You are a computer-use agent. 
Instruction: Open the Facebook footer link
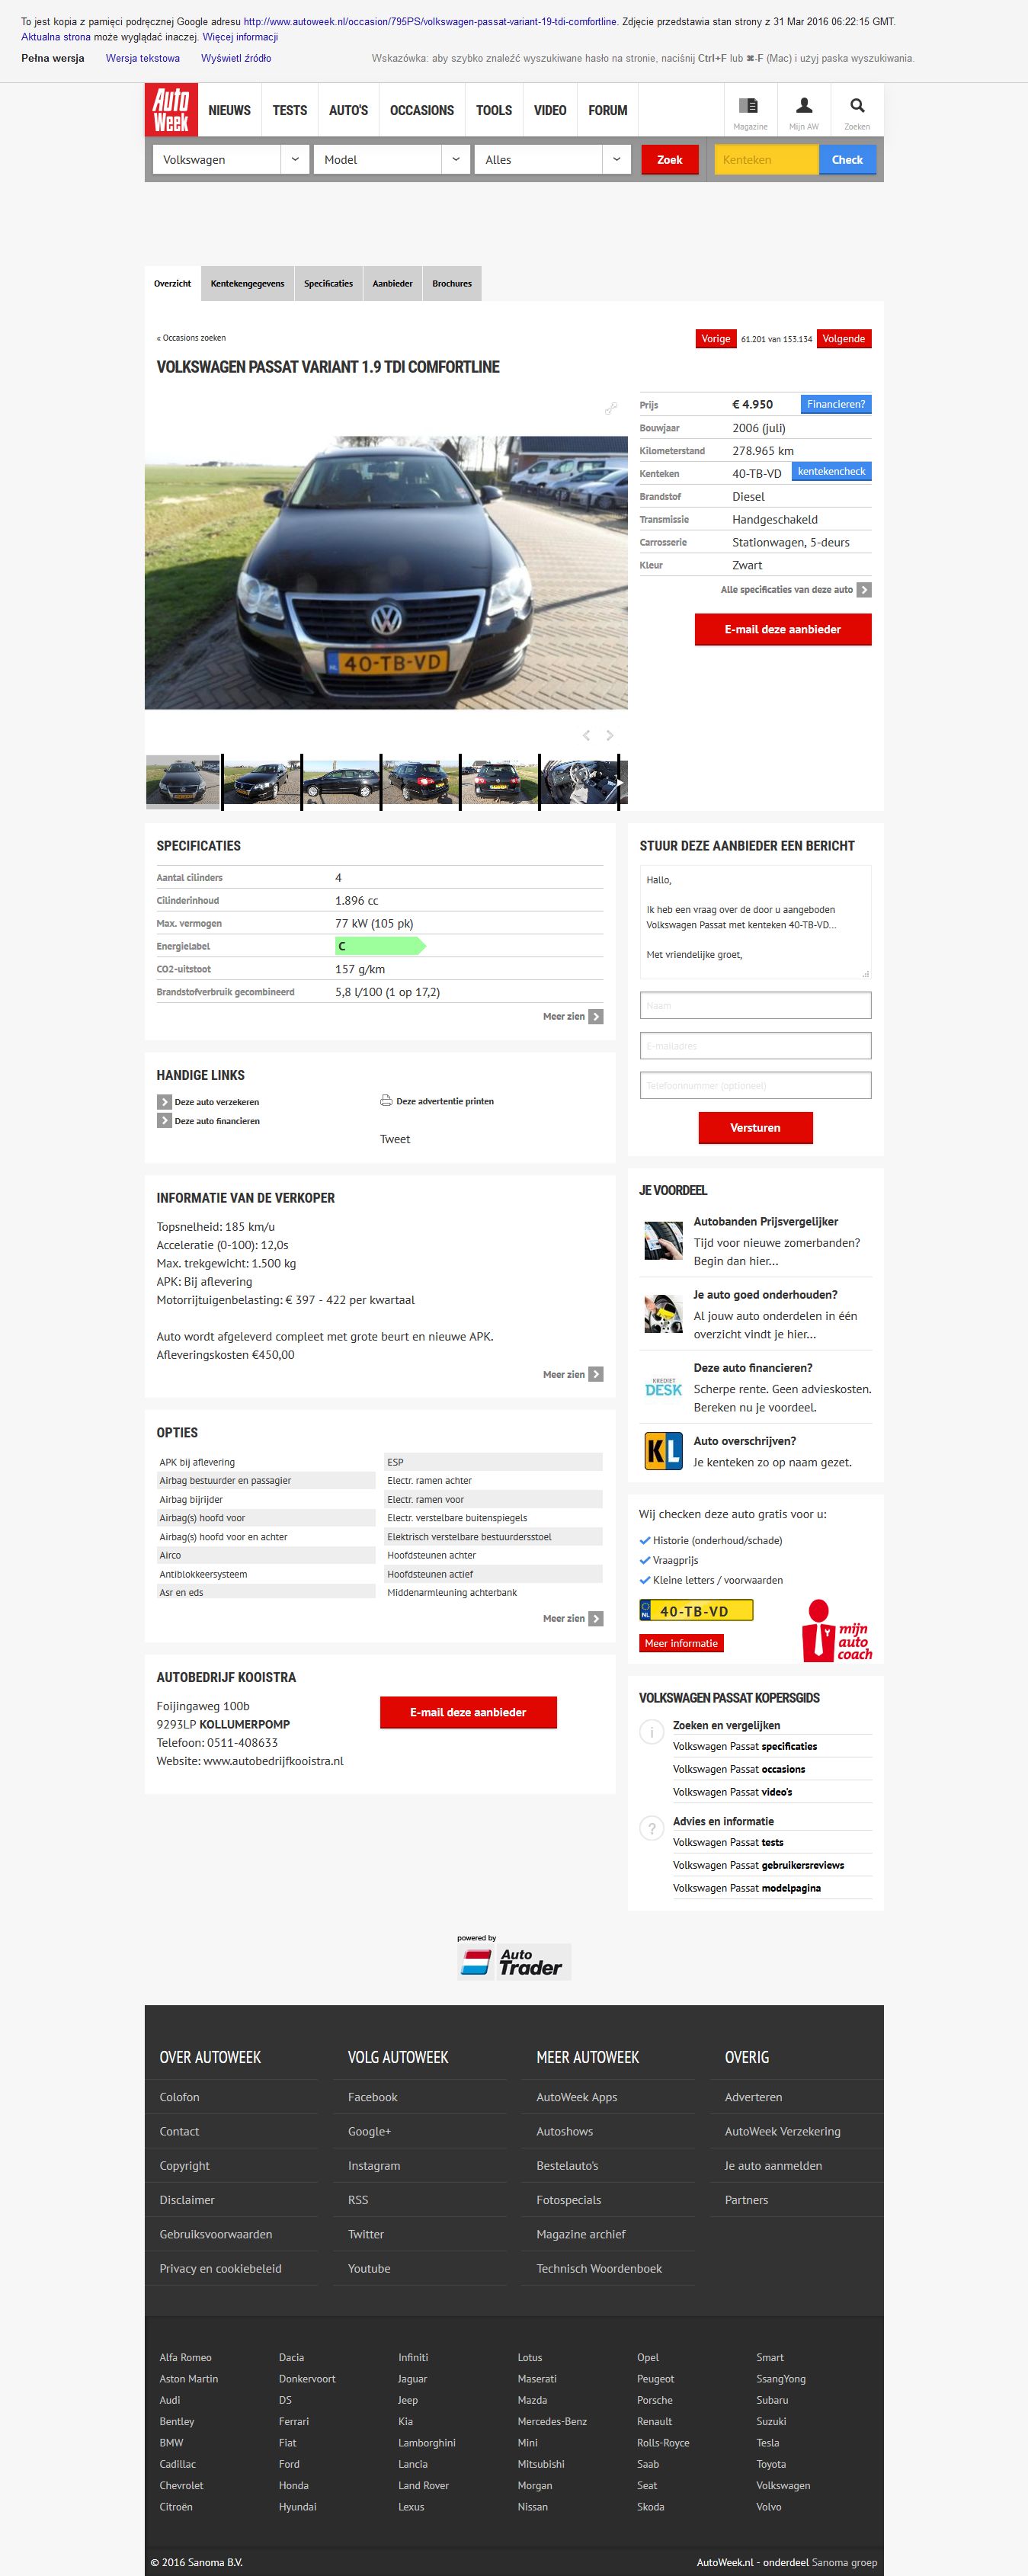pos(372,2097)
